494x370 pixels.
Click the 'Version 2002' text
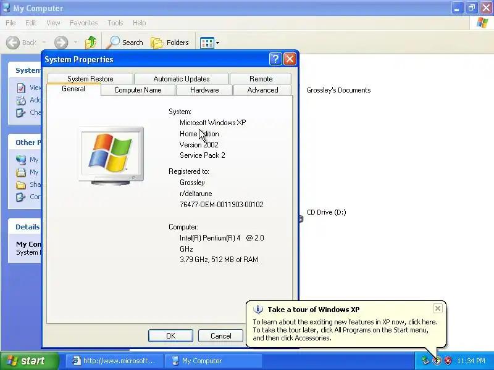[199, 145]
